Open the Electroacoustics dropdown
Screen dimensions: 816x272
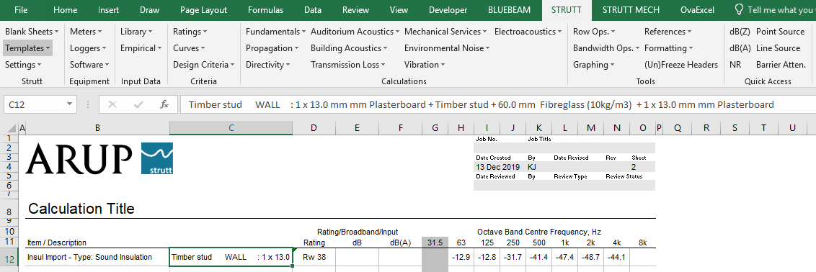[x=528, y=32]
